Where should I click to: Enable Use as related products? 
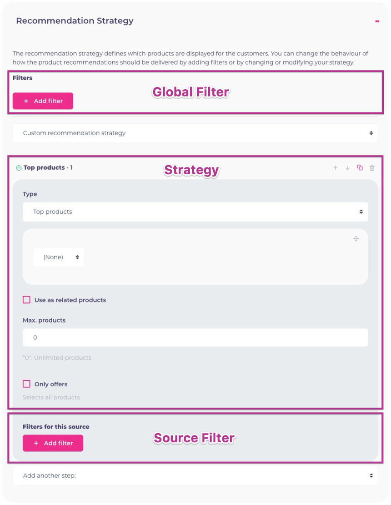click(27, 300)
